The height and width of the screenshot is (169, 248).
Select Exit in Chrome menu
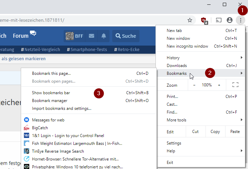(201, 162)
